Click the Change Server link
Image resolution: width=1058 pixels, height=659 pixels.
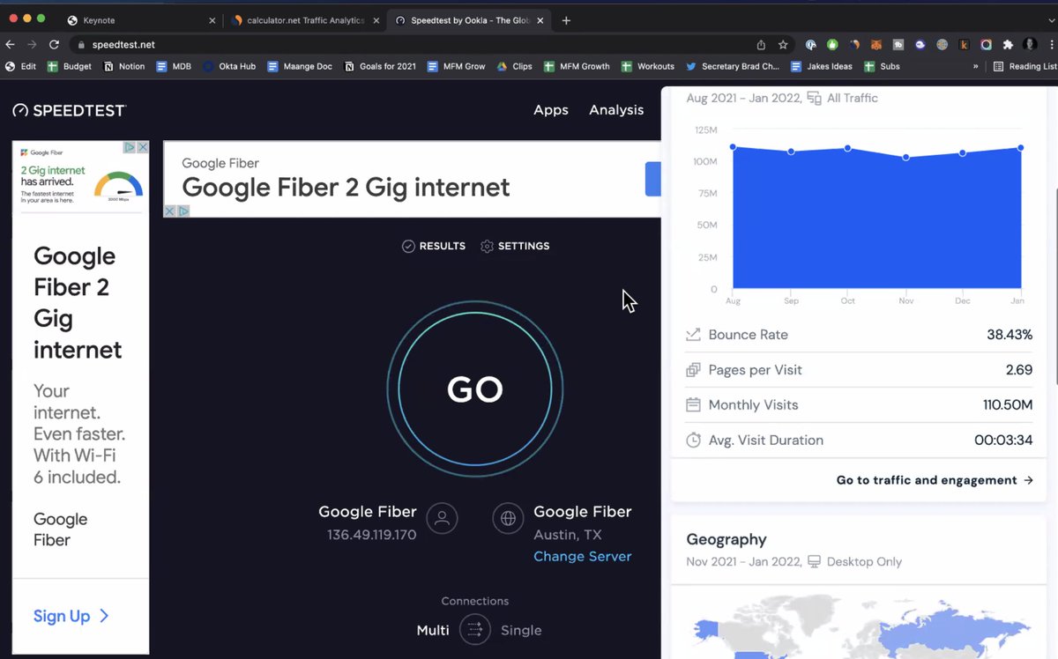[583, 557]
